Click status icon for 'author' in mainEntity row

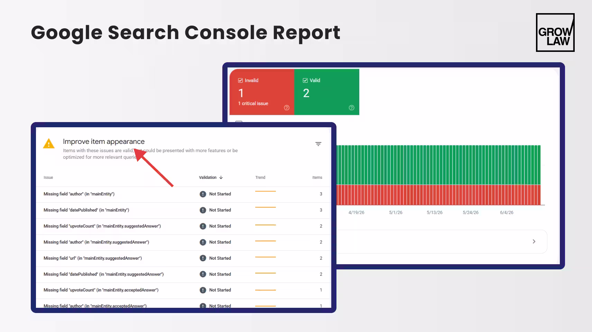click(x=203, y=194)
